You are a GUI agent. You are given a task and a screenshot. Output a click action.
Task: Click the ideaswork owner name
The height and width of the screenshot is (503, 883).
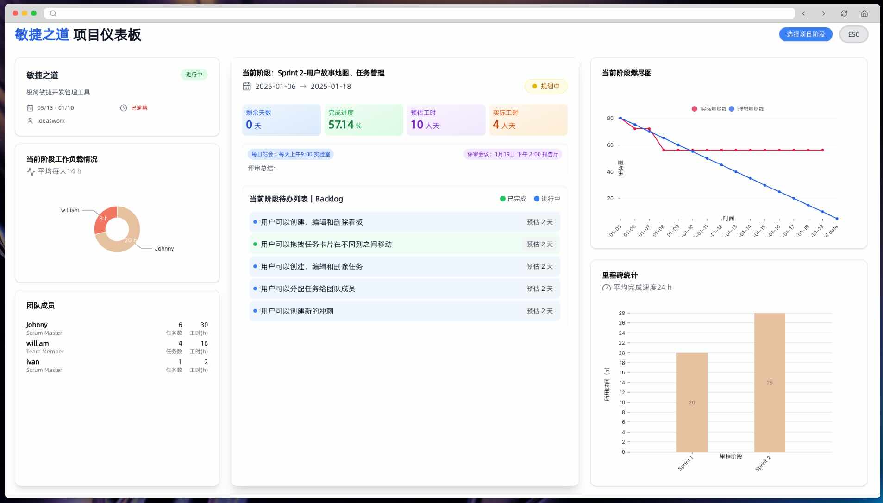[51, 121]
